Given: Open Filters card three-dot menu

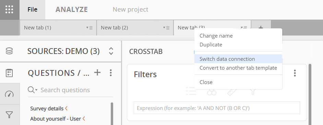Looking at the screenshot, I should tap(295, 73).
